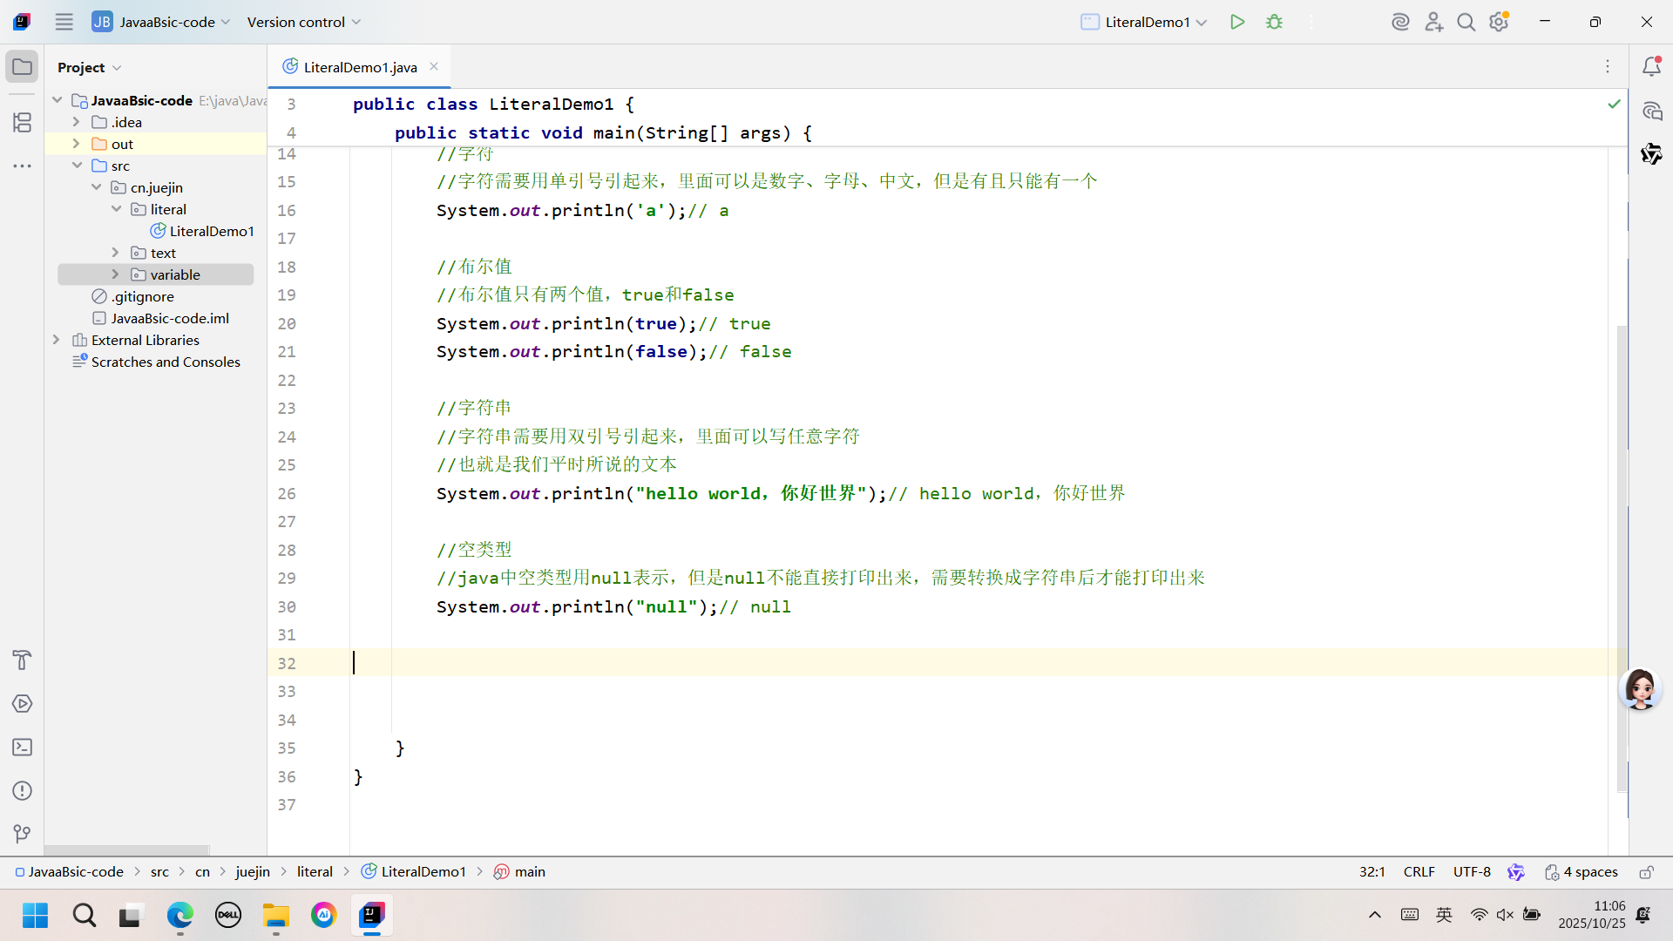Open the Build hammer tool window
The width and height of the screenshot is (1673, 941).
(23, 660)
